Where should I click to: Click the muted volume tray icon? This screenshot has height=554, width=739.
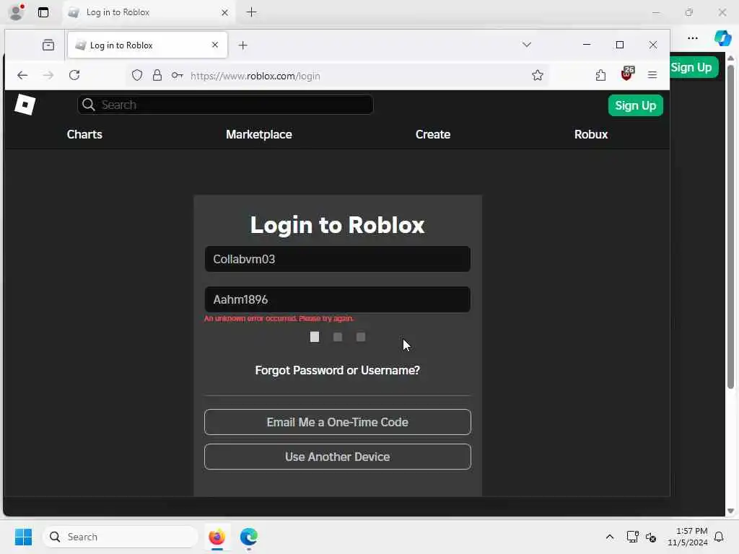pyautogui.click(x=651, y=537)
